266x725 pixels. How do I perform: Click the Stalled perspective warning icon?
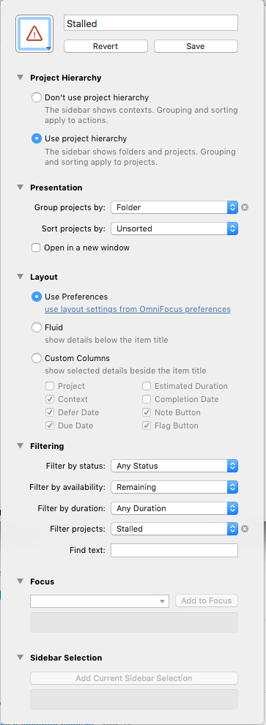[x=34, y=33]
